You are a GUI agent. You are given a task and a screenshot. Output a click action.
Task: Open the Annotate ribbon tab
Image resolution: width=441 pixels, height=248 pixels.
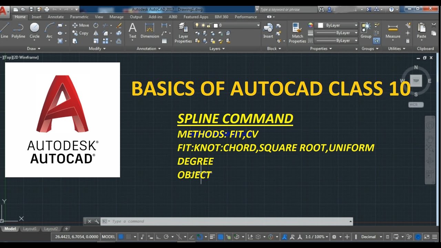[56, 17]
